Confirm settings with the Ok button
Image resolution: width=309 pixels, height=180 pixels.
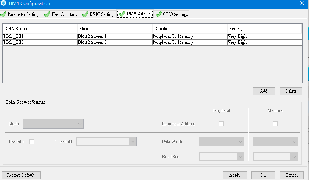tap(263, 175)
